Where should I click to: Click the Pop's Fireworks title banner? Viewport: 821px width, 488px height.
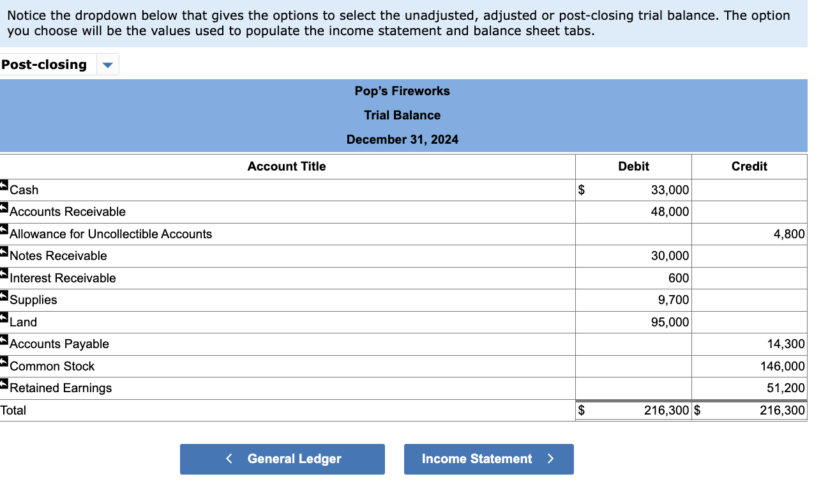click(x=402, y=91)
